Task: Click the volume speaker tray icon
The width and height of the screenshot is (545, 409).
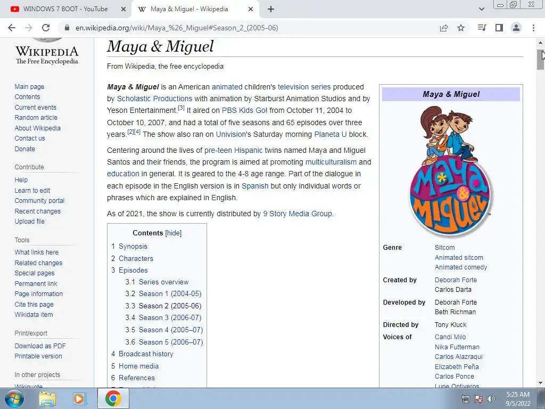Action: (x=491, y=399)
